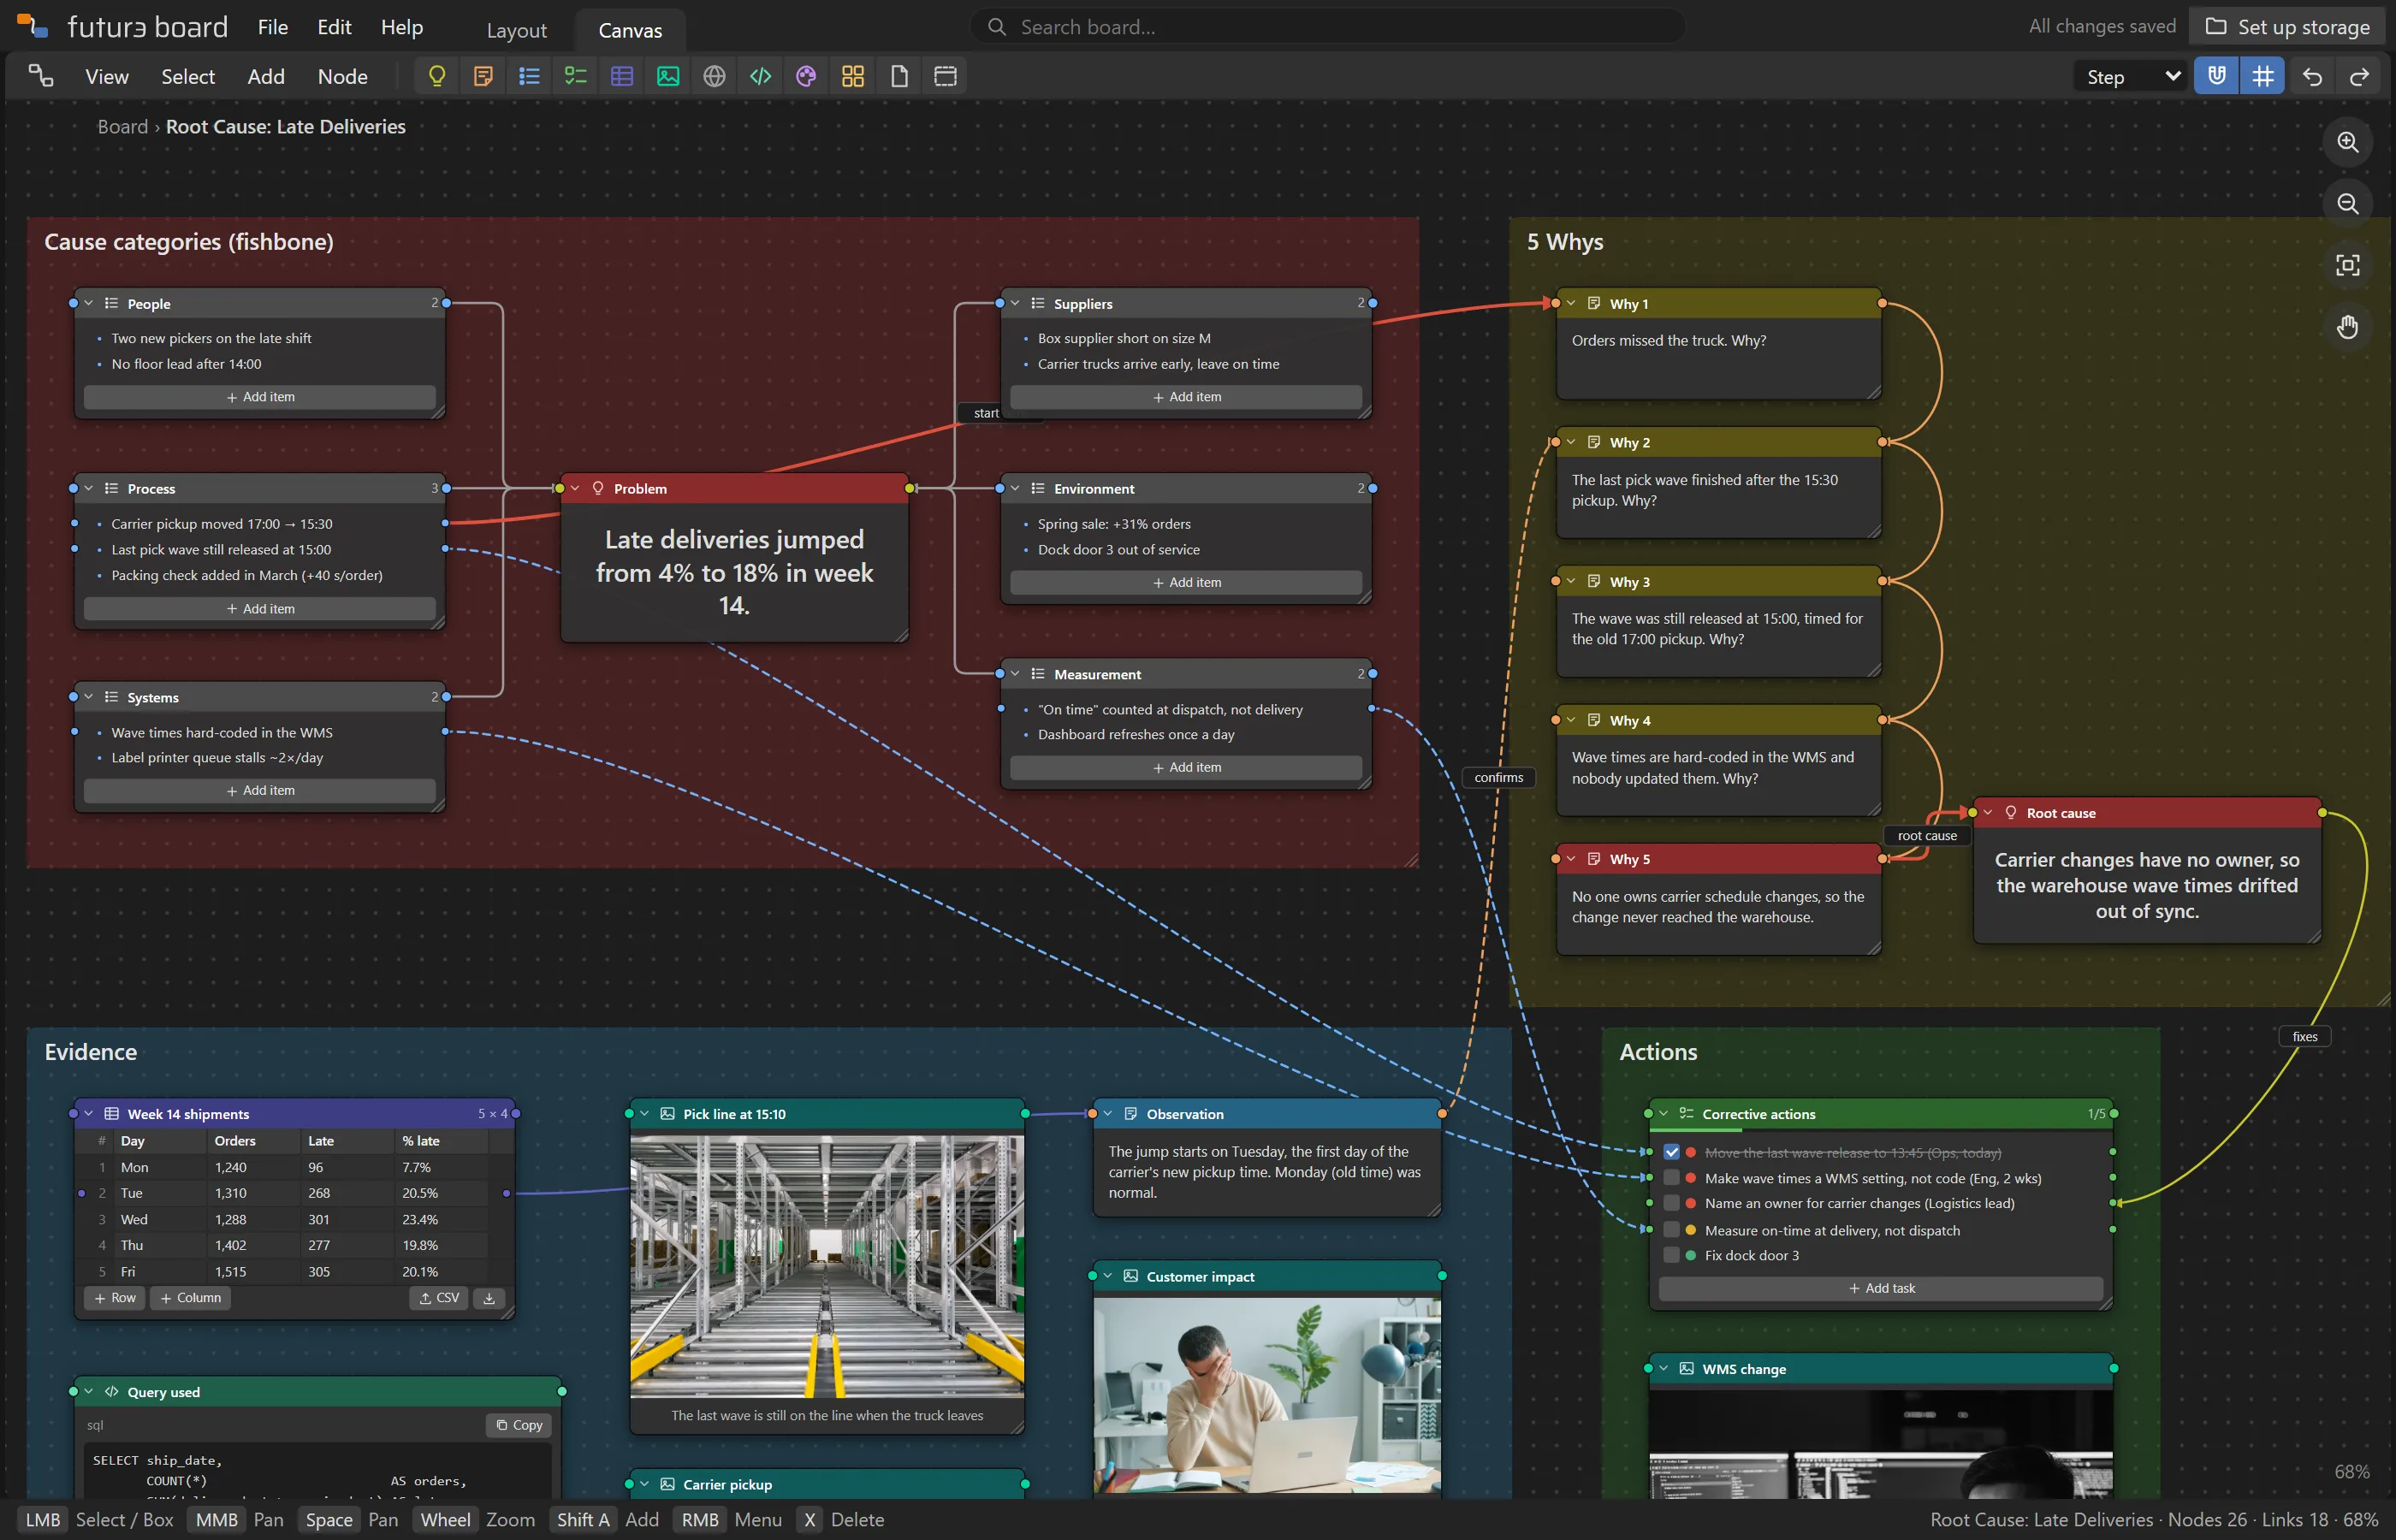Image resolution: width=2396 pixels, height=1540 pixels.
Task: Collapse the Problem node chevron
Action: click(x=575, y=488)
